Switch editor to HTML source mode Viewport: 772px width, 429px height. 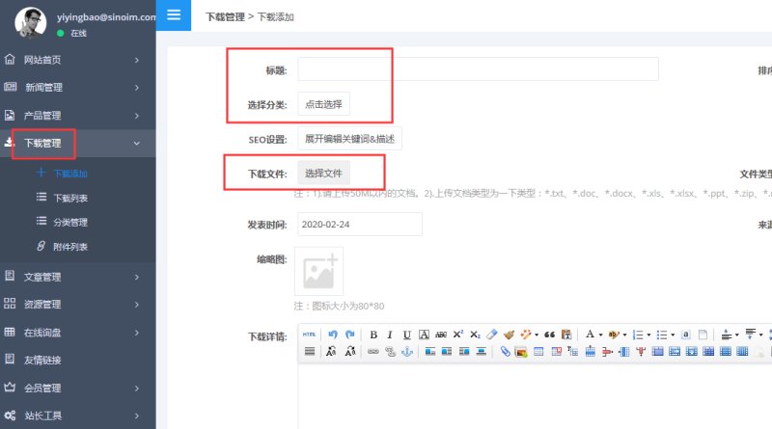pos(309,335)
